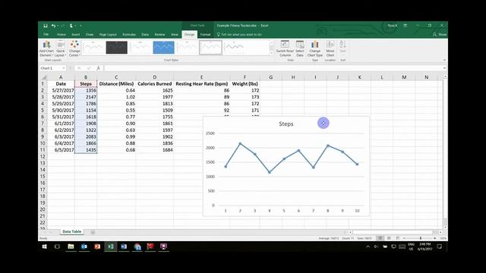Open the Data ribbon tab

point(145,34)
